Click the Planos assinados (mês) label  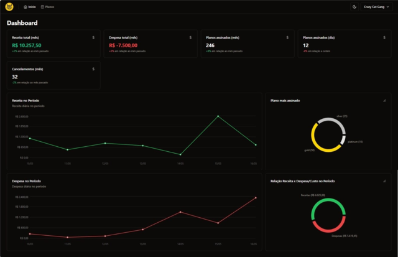(x=223, y=37)
